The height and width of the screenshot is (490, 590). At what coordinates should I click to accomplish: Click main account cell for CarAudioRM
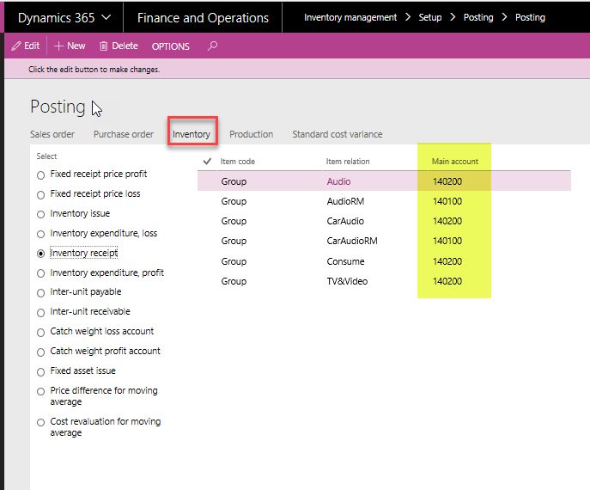click(x=447, y=242)
